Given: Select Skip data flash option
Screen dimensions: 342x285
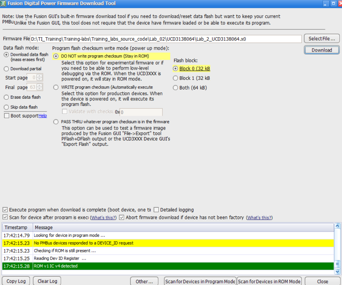Looking at the screenshot, I should [x=6, y=107].
